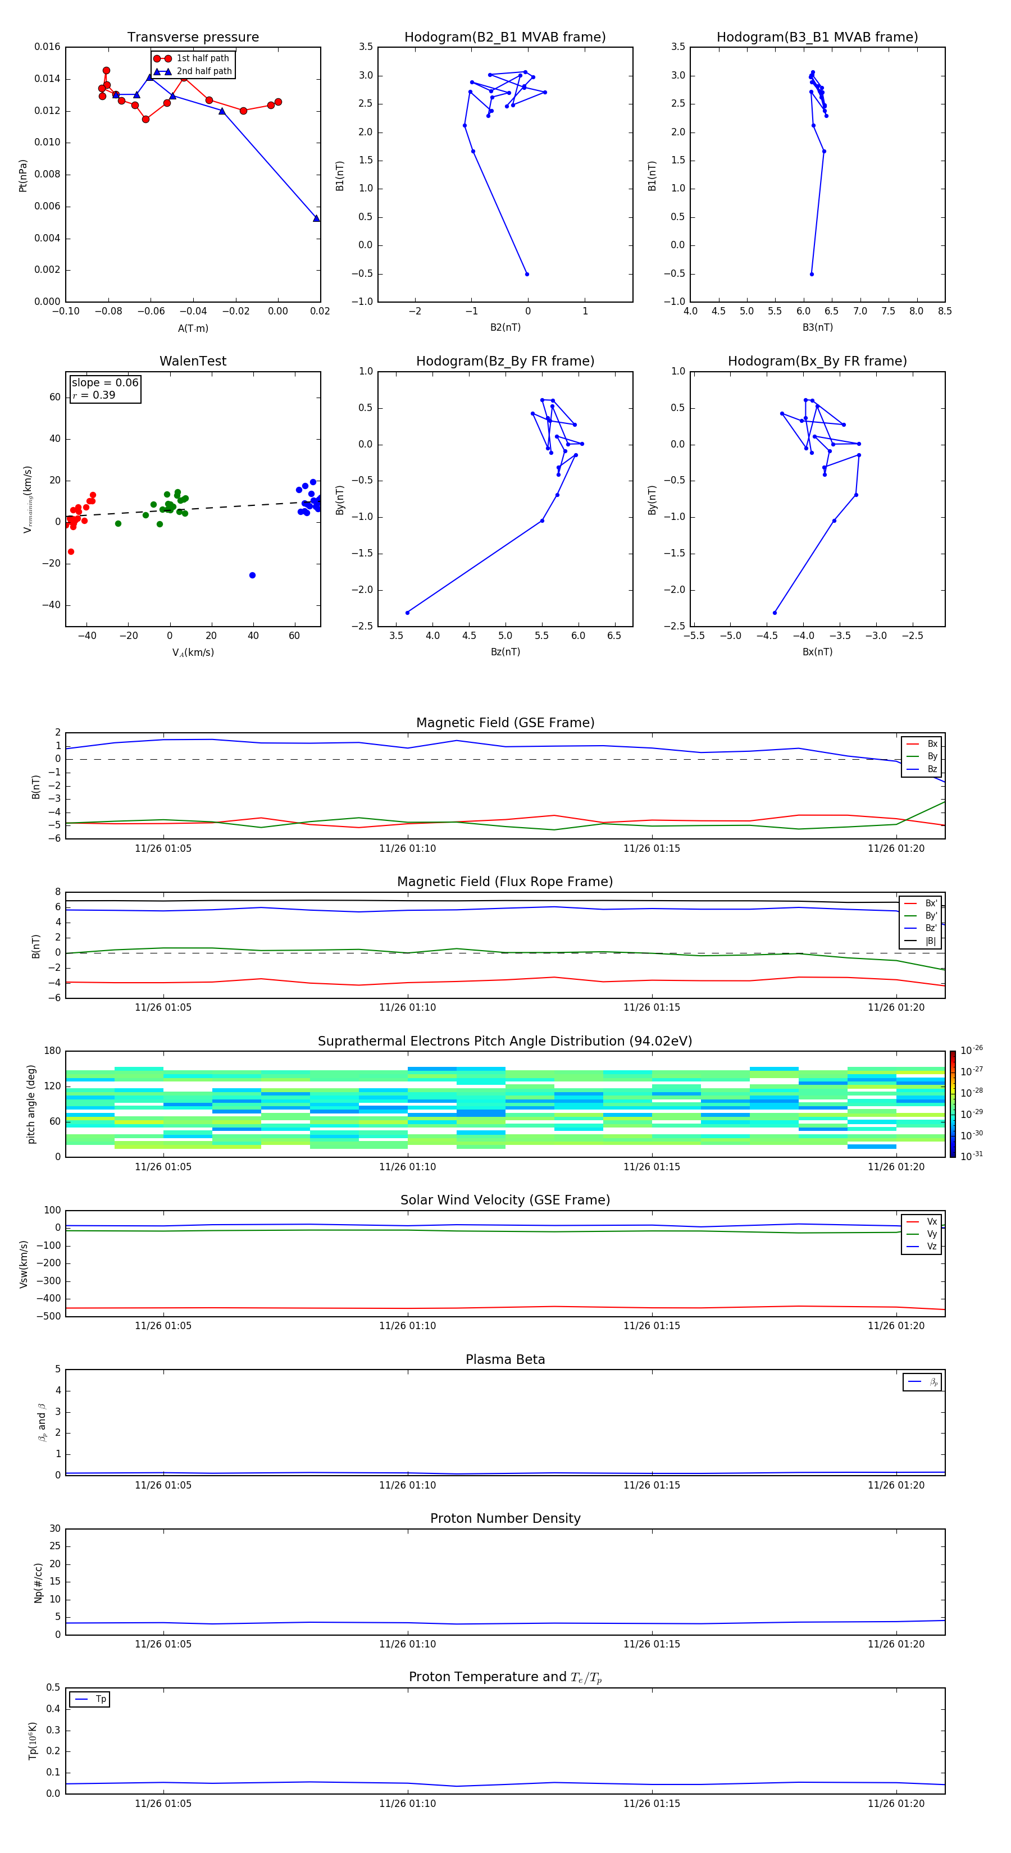This screenshot has width=1011, height=1853.
Task: Click the 'Bx(nT)' axis label
Action: tap(817, 652)
